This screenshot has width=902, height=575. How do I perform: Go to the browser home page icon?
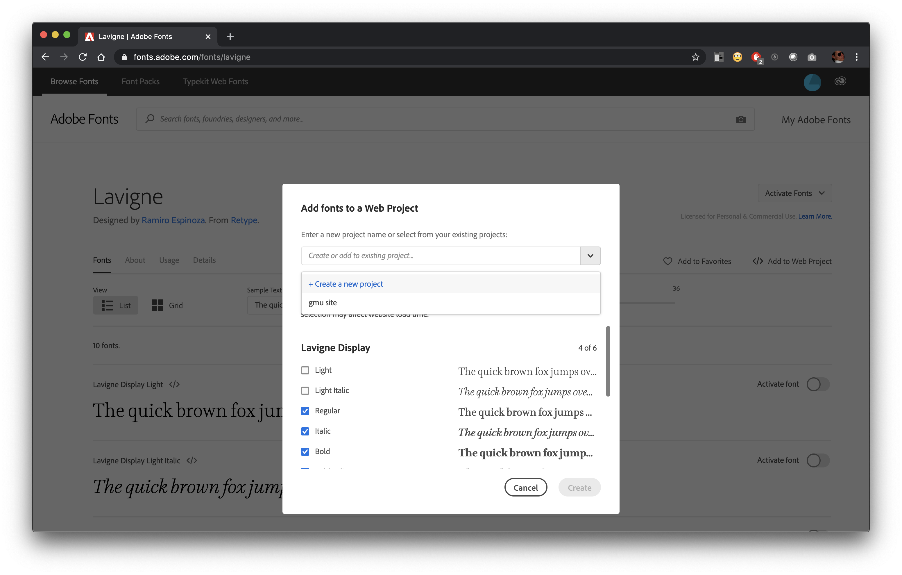101,57
